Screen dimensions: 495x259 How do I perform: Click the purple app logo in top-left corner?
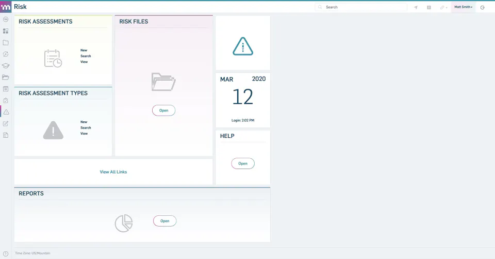click(x=6, y=7)
